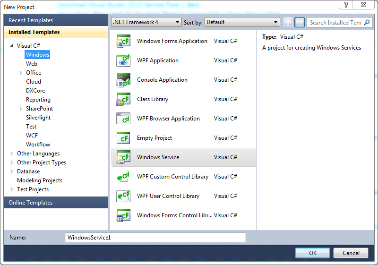
Task: Click the Cancel button
Action: (x=351, y=253)
